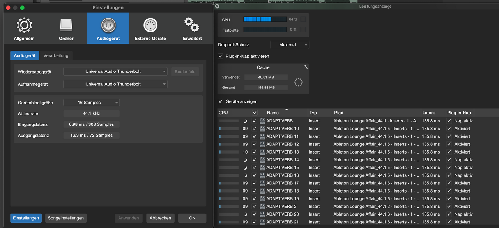This screenshot has width=499, height=228.
Task: Confirm the settings with OK
Action: 192,218
